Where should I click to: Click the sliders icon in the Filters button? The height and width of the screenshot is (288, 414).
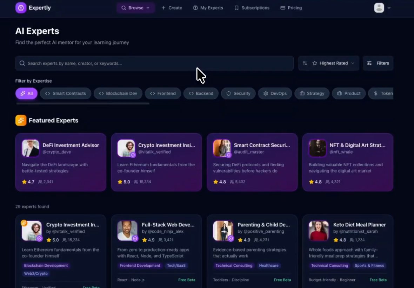(x=369, y=63)
